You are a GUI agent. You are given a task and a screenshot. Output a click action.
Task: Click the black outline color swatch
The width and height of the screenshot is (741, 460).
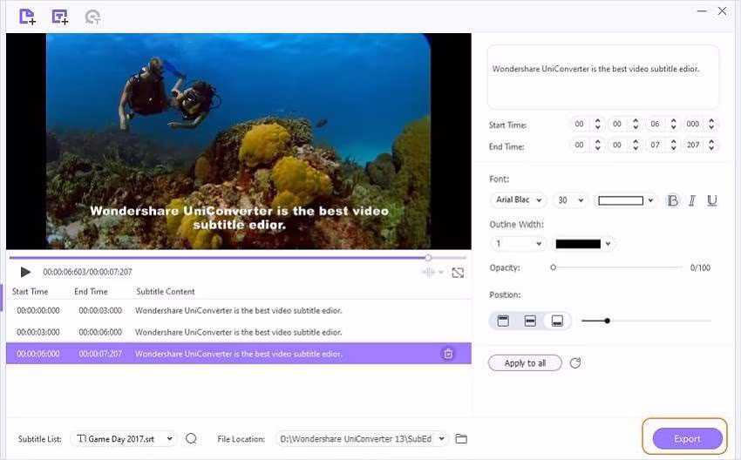point(578,244)
